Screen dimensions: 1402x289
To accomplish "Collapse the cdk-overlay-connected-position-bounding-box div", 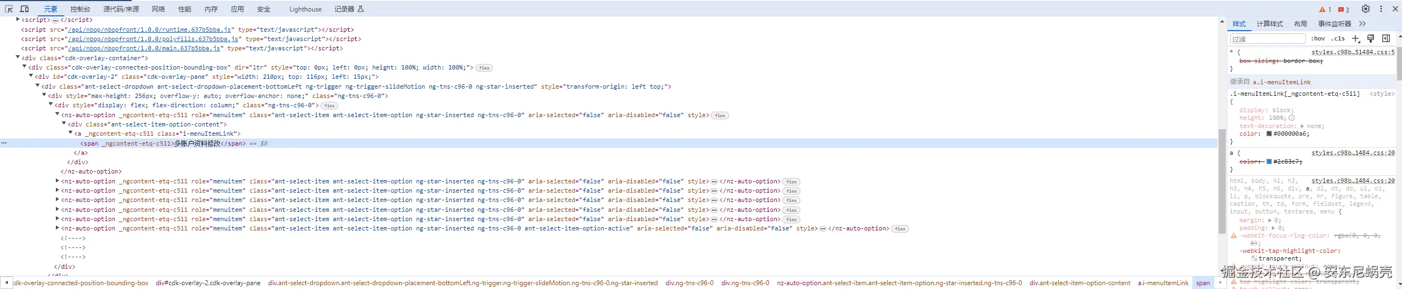I will pos(25,67).
